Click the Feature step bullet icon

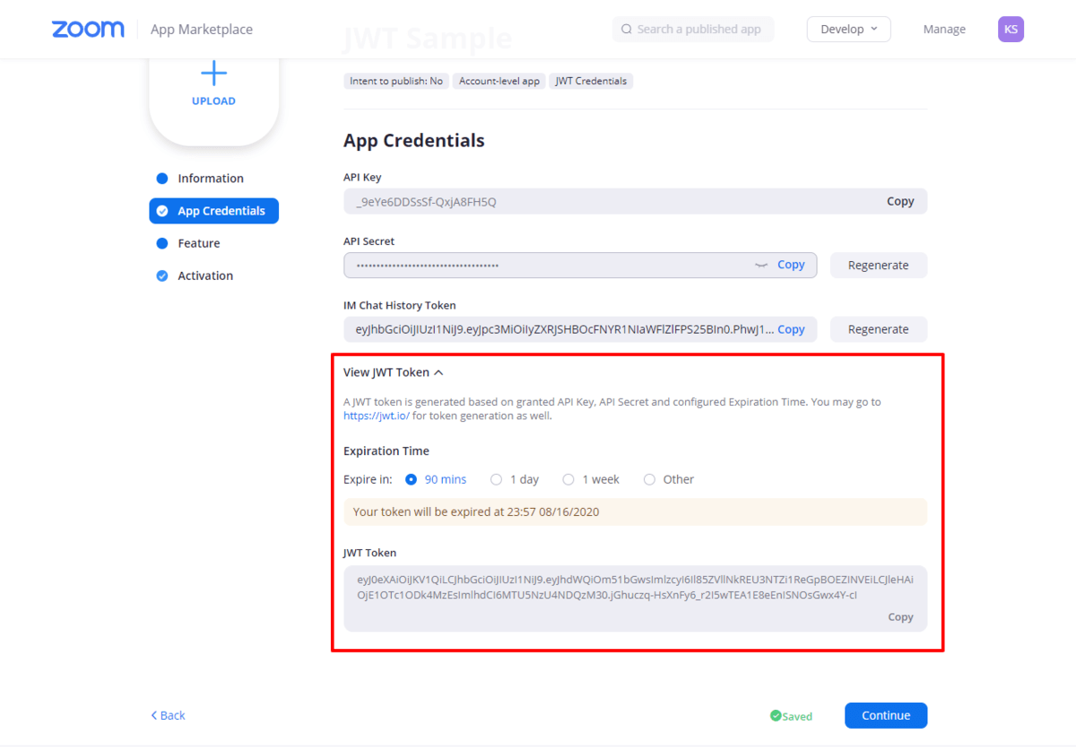(162, 243)
